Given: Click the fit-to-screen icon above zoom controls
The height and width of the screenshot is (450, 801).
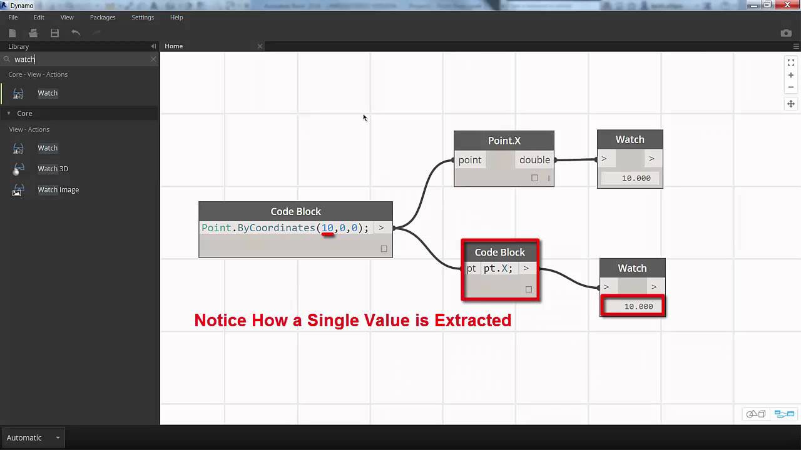Looking at the screenshot, I should 790,62.
